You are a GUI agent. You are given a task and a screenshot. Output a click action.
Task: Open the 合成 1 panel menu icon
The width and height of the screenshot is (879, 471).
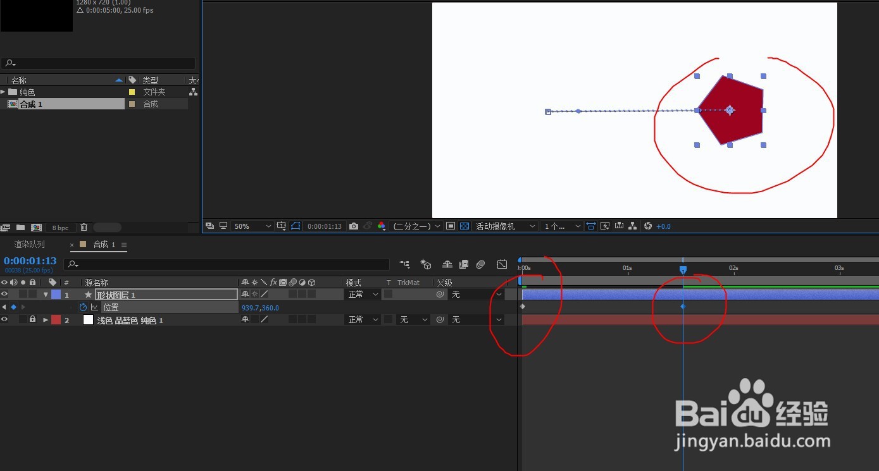point(124,245)
